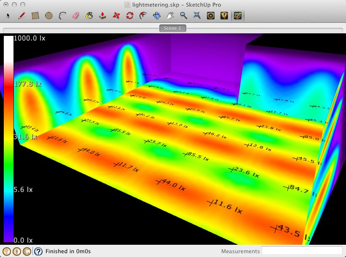This screenshot has width=346, height=257.
Task: Pick the red Pencil line tool
Action: coord(21,16)
